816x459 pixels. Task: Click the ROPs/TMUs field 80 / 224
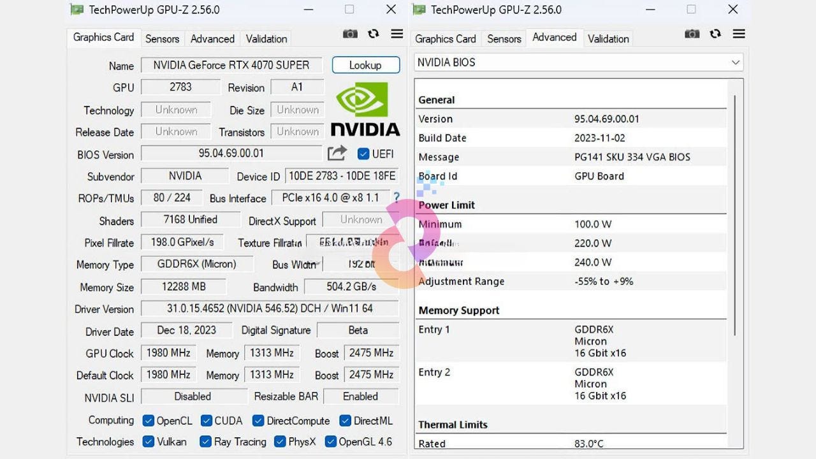[172, 198]
